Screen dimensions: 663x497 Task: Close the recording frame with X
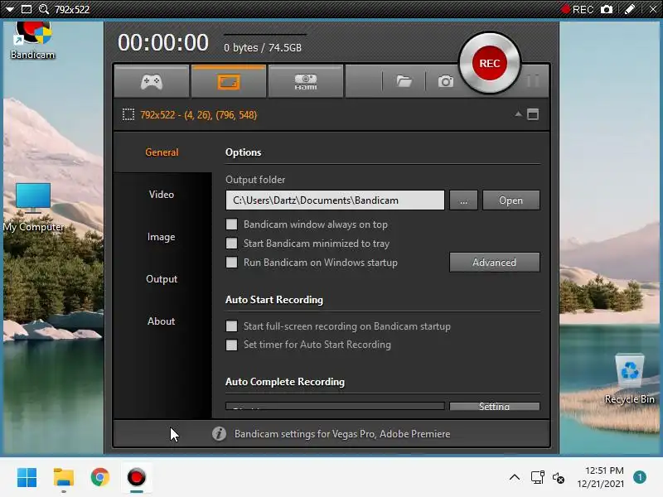(653, 9)
